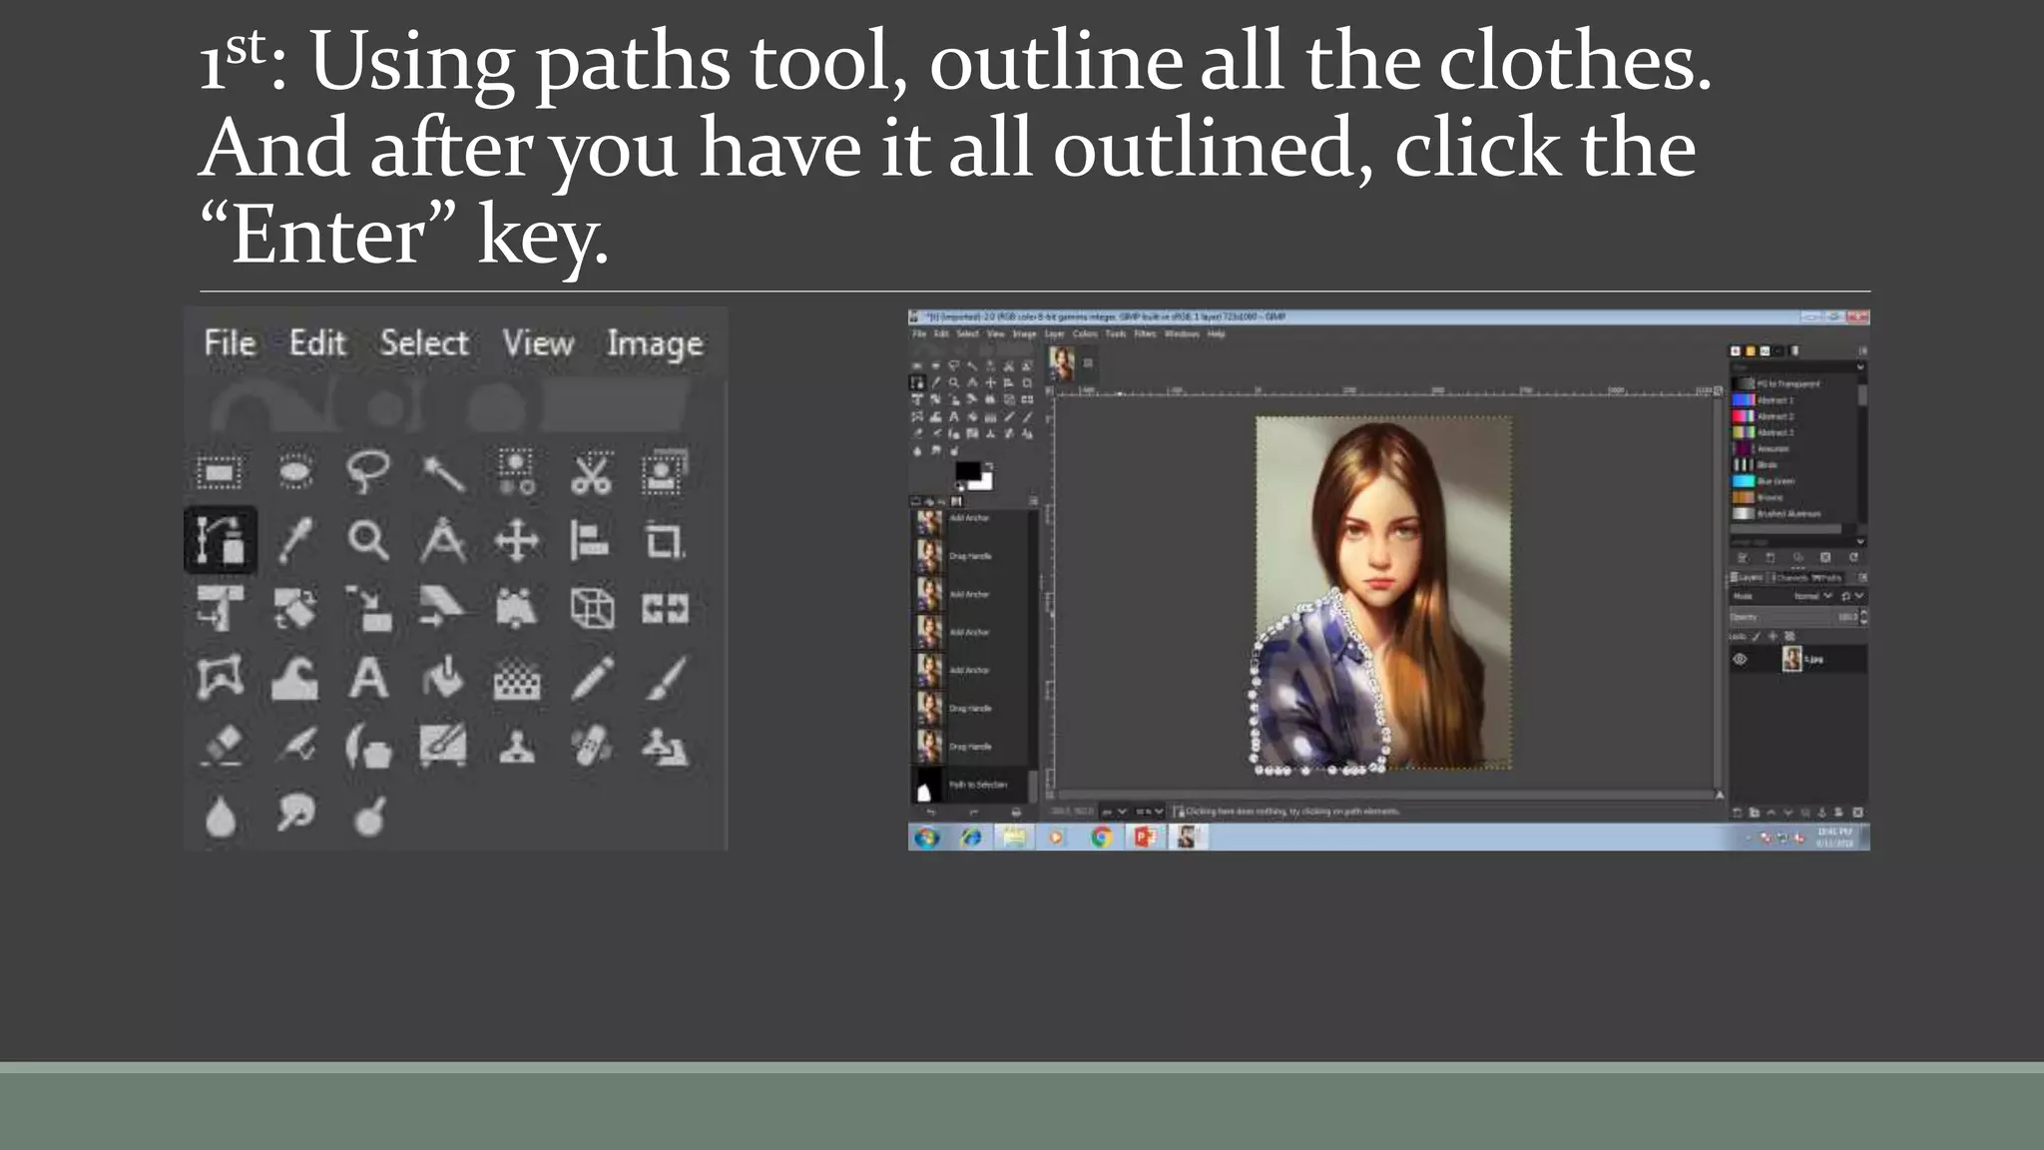Open Edit menu in the enlarged picture
Screen dimensions: 2044x1150
317,342
